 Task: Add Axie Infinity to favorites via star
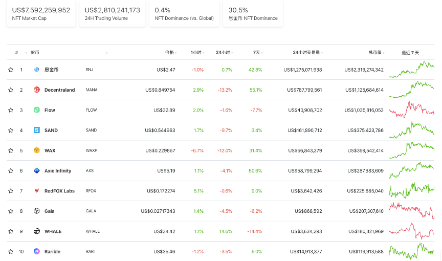click(11, 171)
